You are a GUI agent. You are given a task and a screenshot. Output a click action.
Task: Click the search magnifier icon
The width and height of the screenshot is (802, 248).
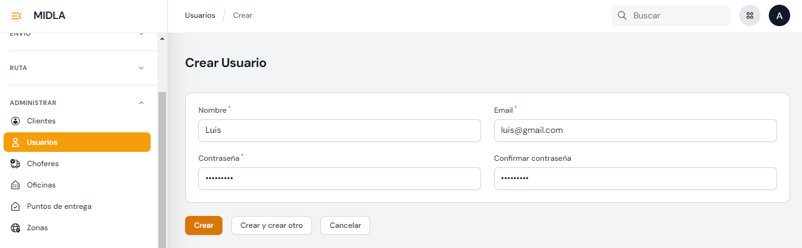(622, 16)
